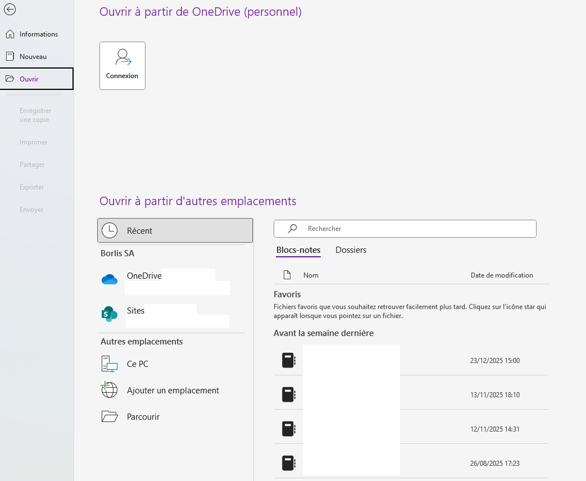Viewport: 586px width, 481px height.
Task: Click the date 13/11/2025 18:10
Action: coord(495,395)
